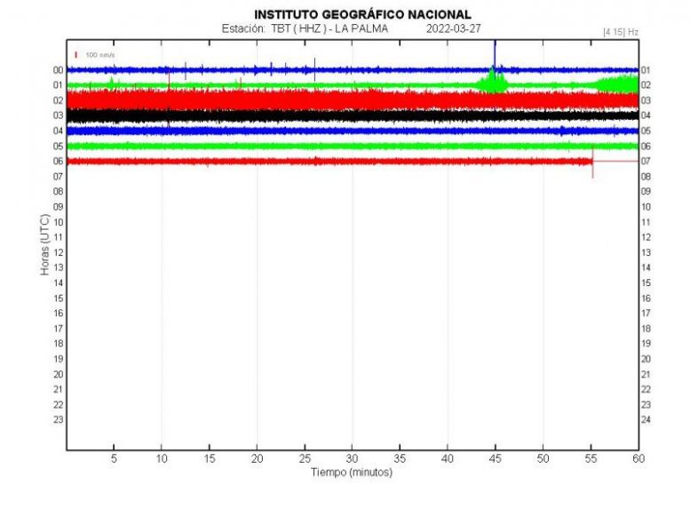Click the 60 minute tick label
The image size is (690, 517).
click(x=638, y=458)
